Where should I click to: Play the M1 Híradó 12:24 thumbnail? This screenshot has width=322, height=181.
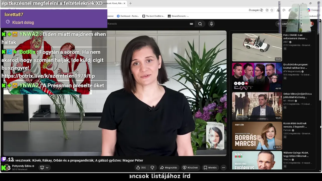[x=257, y=106]
